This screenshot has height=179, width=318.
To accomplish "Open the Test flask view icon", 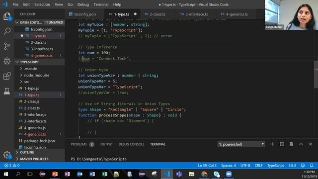I will click(x=7, y=90).
